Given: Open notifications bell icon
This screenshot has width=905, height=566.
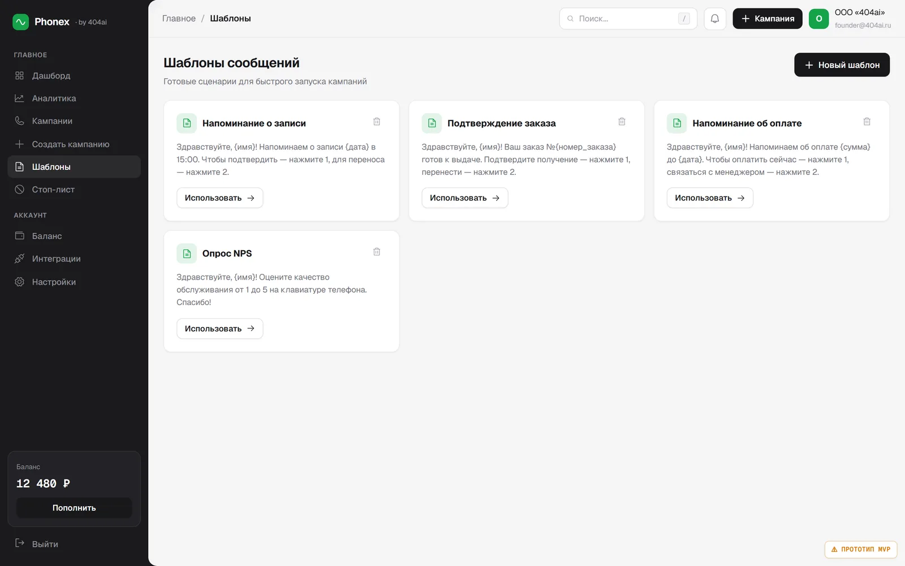Looking at the screenshot, I should 715,19.
